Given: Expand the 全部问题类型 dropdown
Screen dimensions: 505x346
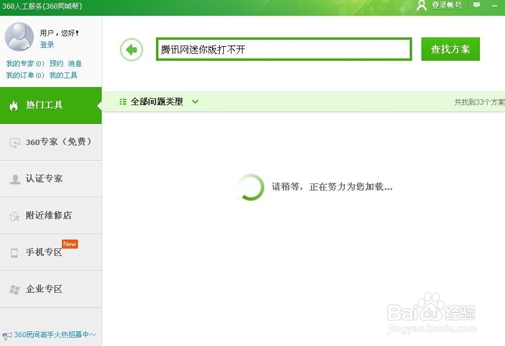Looking at the screenshot, I should click(x=195, y=101).
